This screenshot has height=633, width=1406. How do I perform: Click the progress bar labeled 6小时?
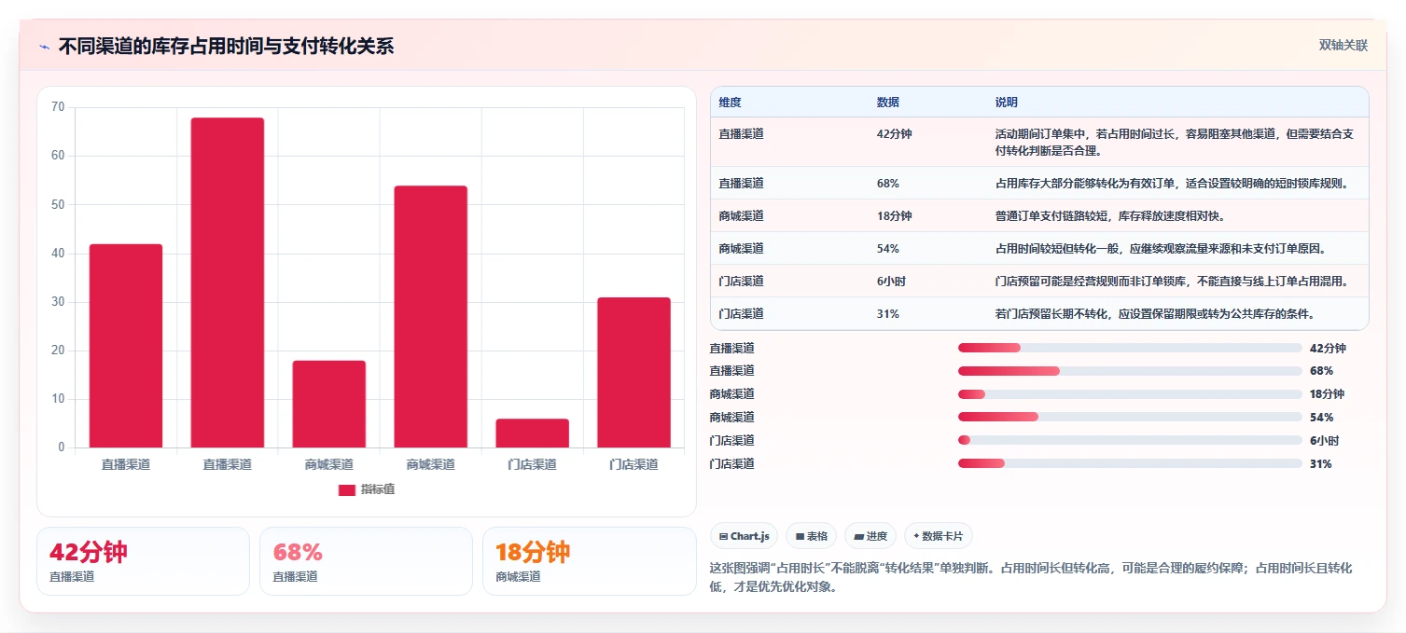(1130, 440)
